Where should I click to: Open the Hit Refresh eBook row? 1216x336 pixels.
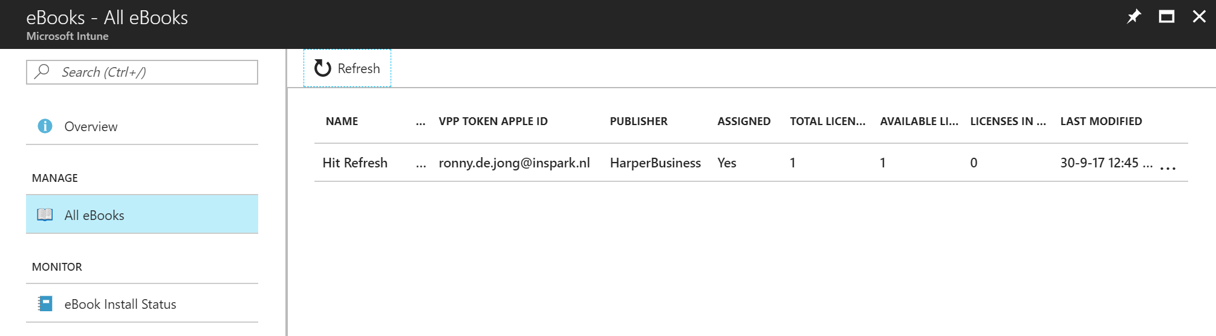click(355, 163)
